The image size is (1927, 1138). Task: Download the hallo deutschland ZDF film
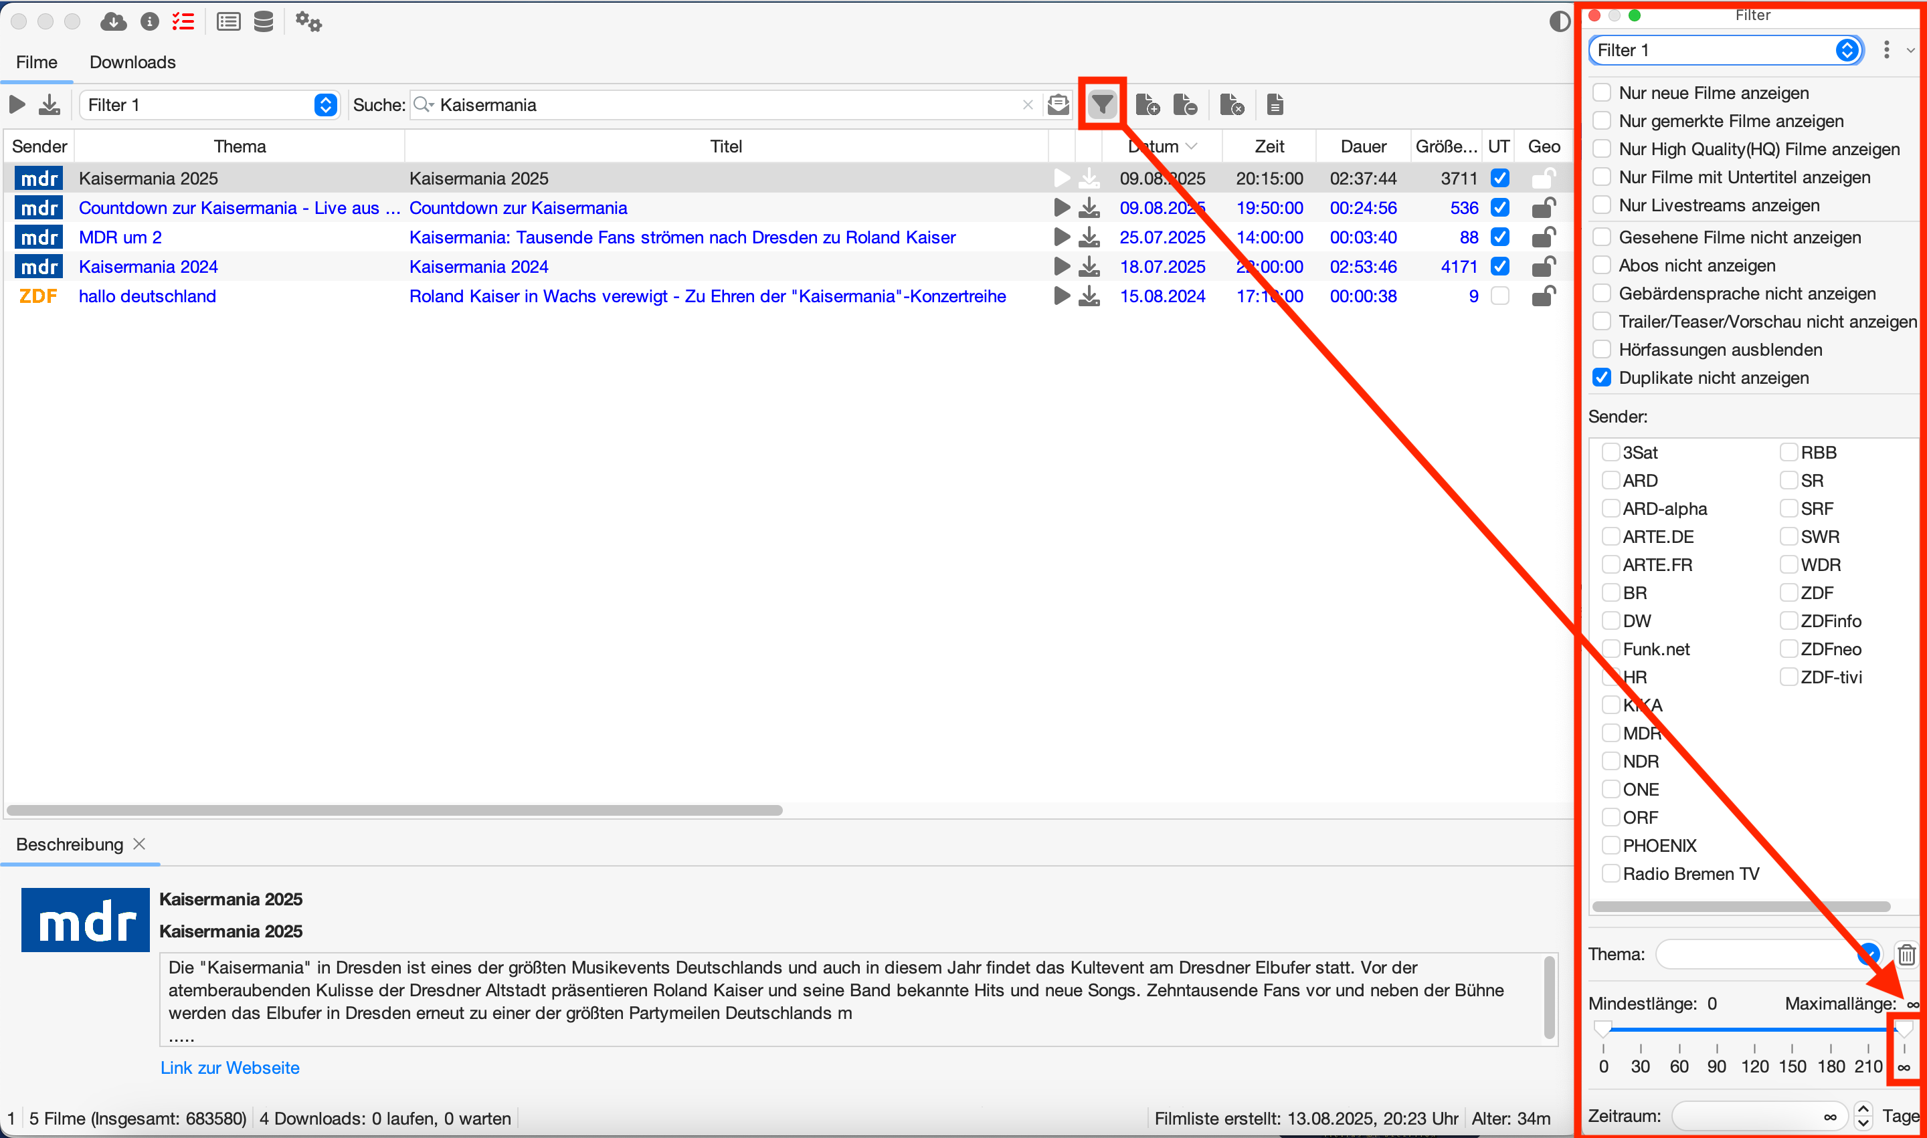tap(1089, 296)
